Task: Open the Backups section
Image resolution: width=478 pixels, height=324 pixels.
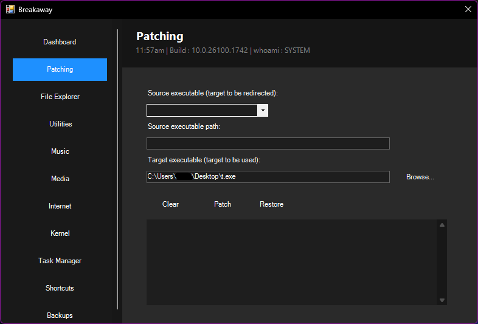Action: coord(60,315)
